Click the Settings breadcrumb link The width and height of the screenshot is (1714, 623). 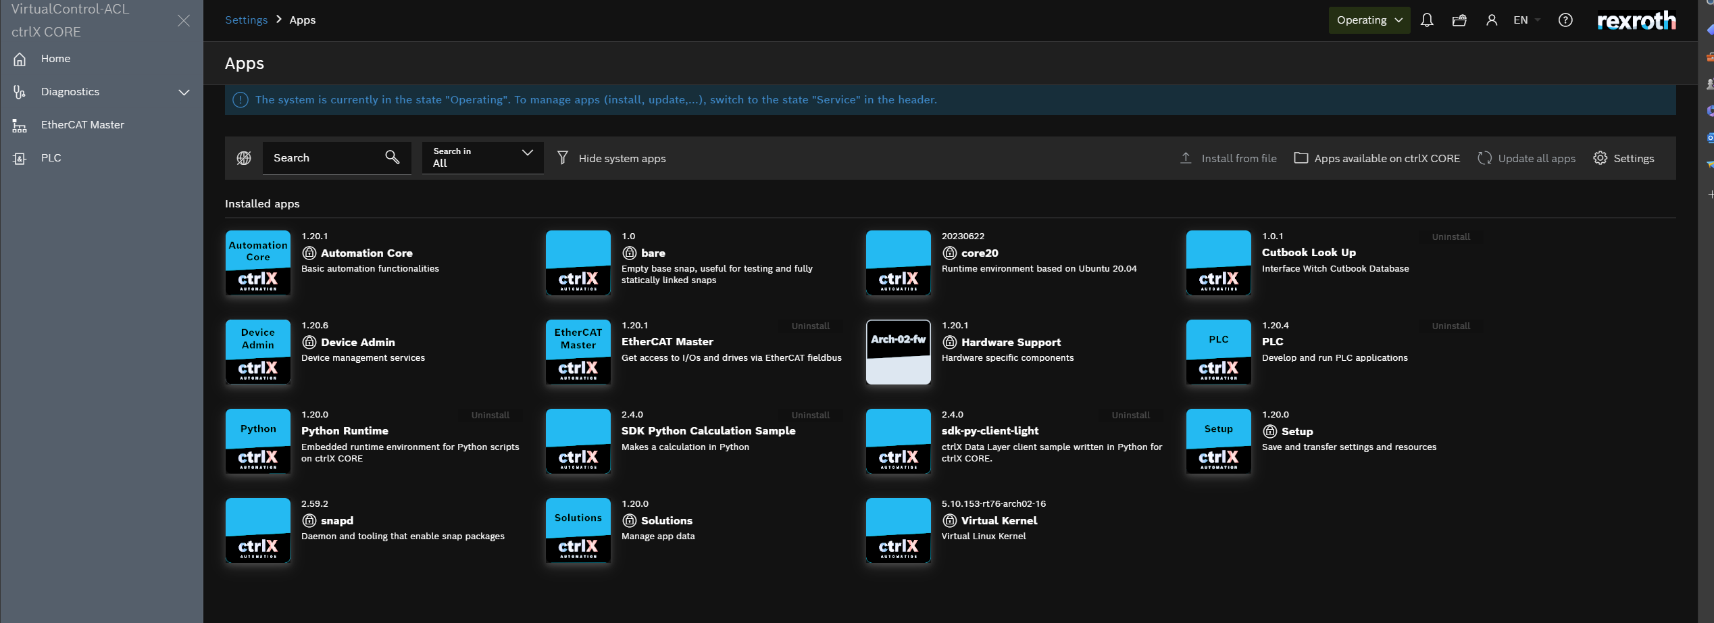(246, 20)
